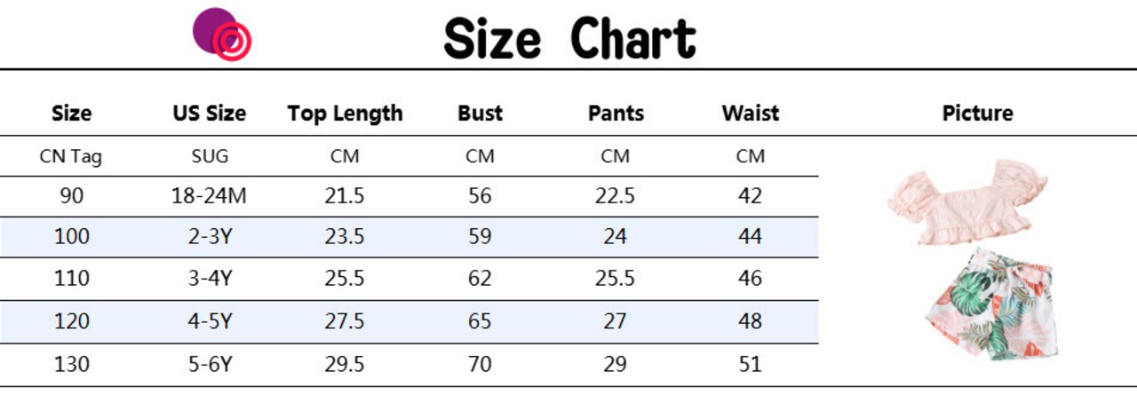Screen dimensions: 1137x411
Task: Click the Waist column header
Action: 751,114
